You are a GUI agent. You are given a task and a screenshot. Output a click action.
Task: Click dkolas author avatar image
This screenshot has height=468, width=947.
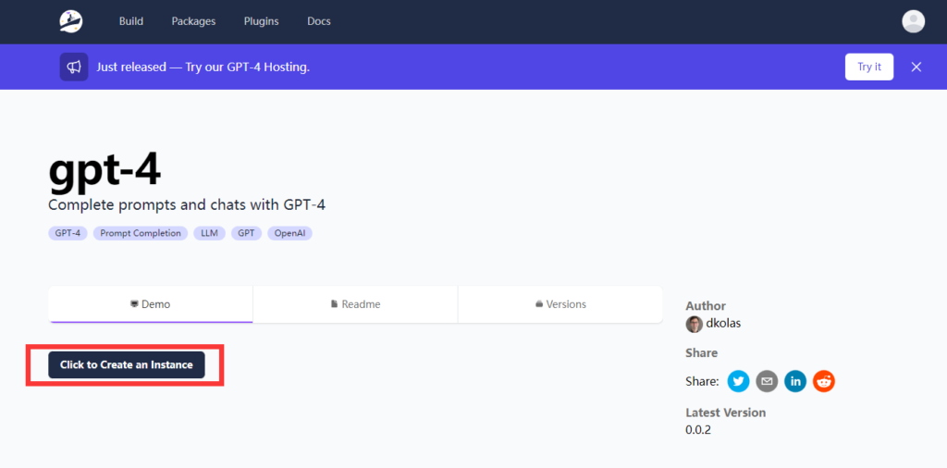694,324
